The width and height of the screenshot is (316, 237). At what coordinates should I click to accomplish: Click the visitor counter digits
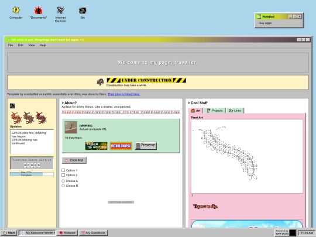pos(32,165)
